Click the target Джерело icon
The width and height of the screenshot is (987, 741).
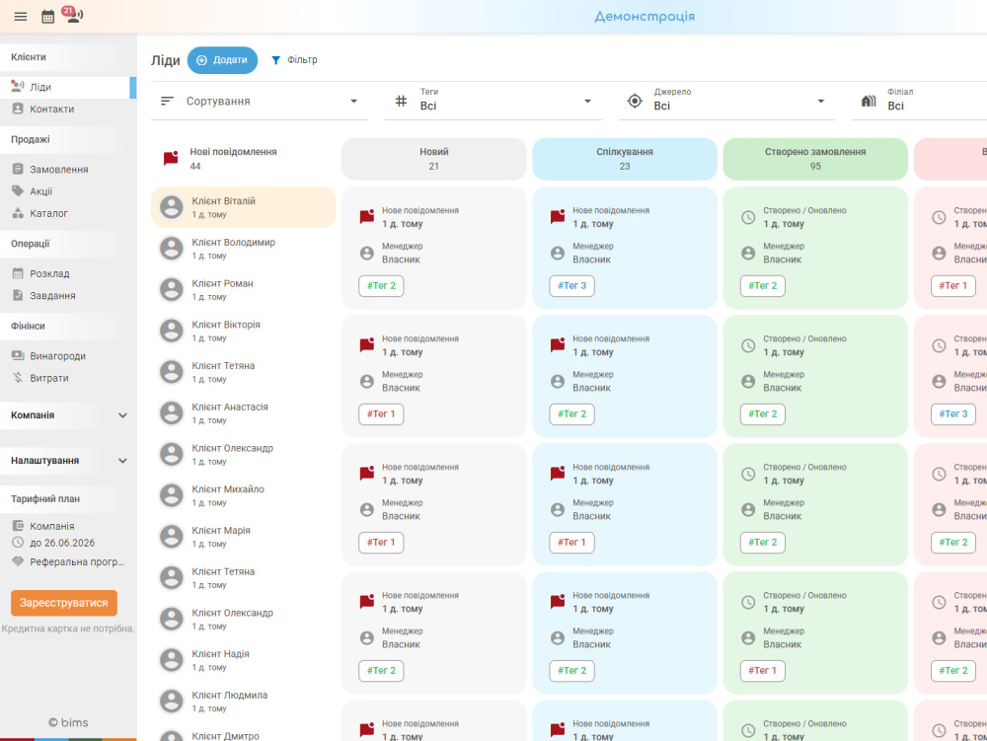coord(635,101)
